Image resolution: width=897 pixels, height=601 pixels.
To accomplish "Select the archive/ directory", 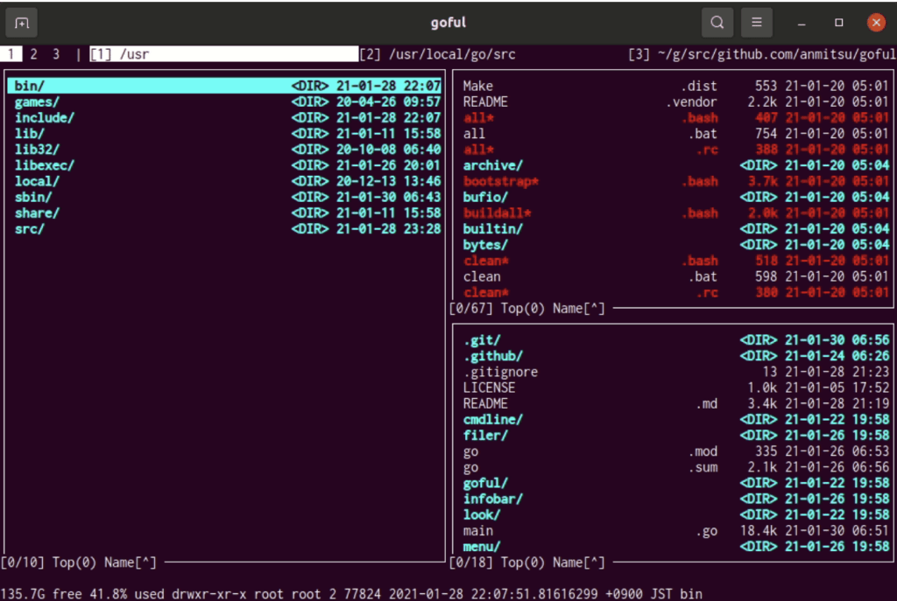I will click(675, 165).
